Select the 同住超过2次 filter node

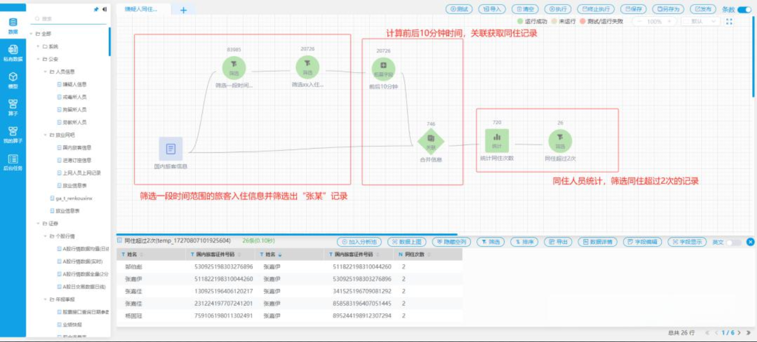click(x=560, y=141)
